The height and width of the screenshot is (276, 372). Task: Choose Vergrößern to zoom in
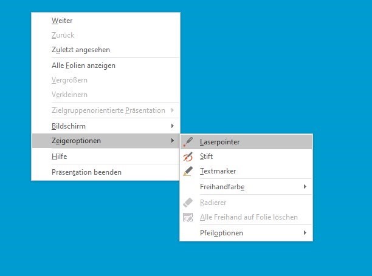(x=70, y=80)
